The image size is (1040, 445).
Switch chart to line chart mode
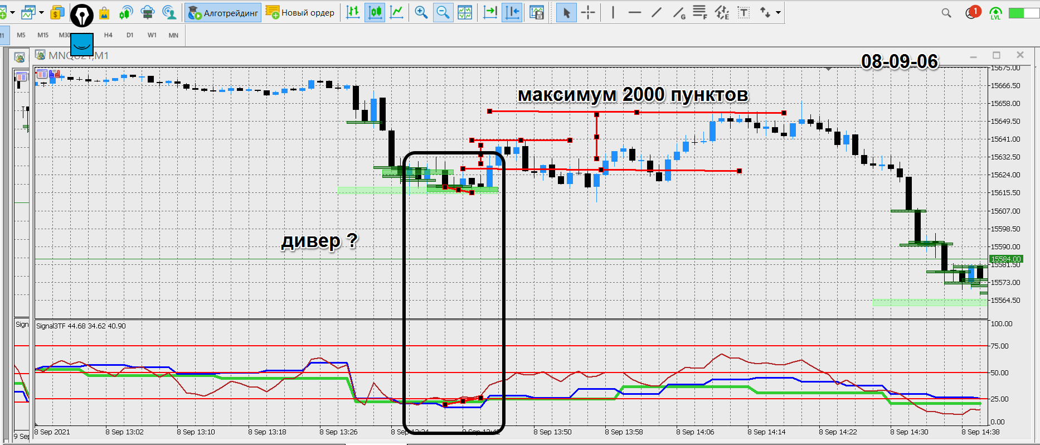[397, 12]
